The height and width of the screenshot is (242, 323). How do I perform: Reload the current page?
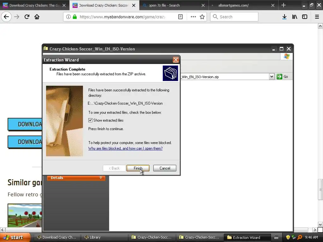[x=27, y=17]
